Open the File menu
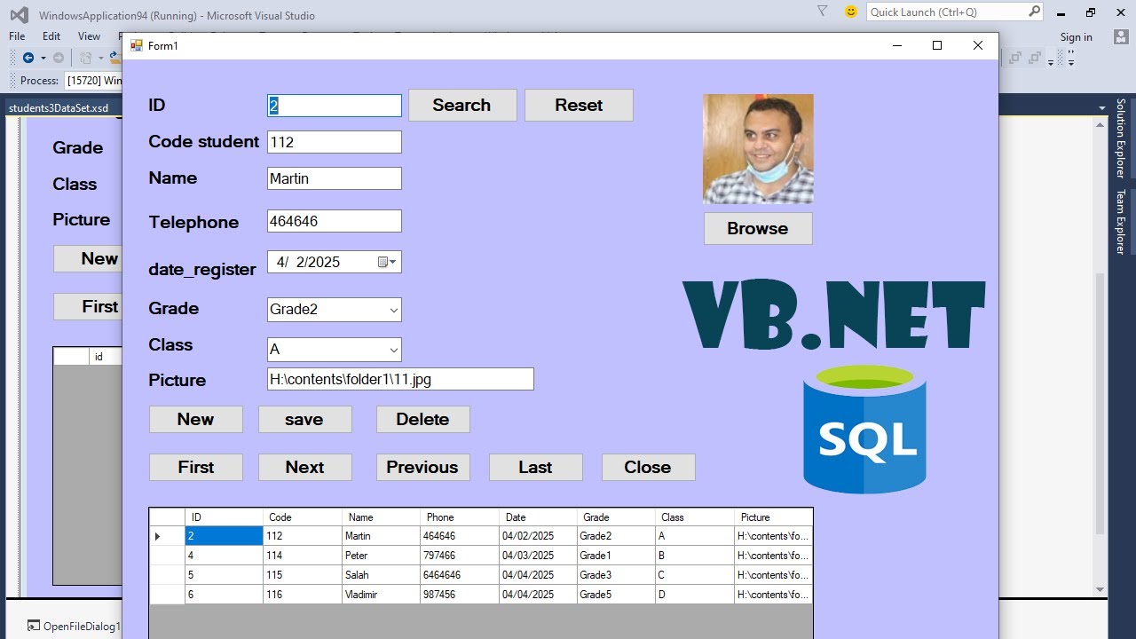This screenshot has width=1136, height=639. [x=17, y=36]
